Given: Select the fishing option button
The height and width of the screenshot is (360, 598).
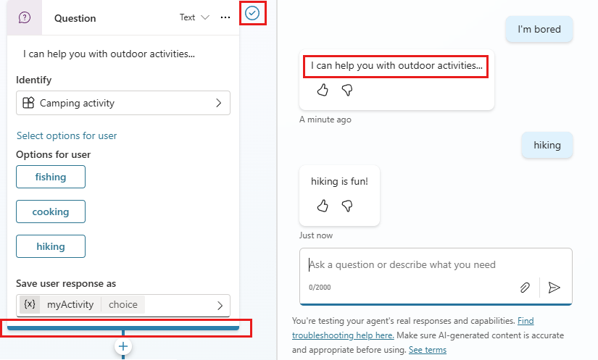Looking at the screenshot, I should click(x=51, y=177).
